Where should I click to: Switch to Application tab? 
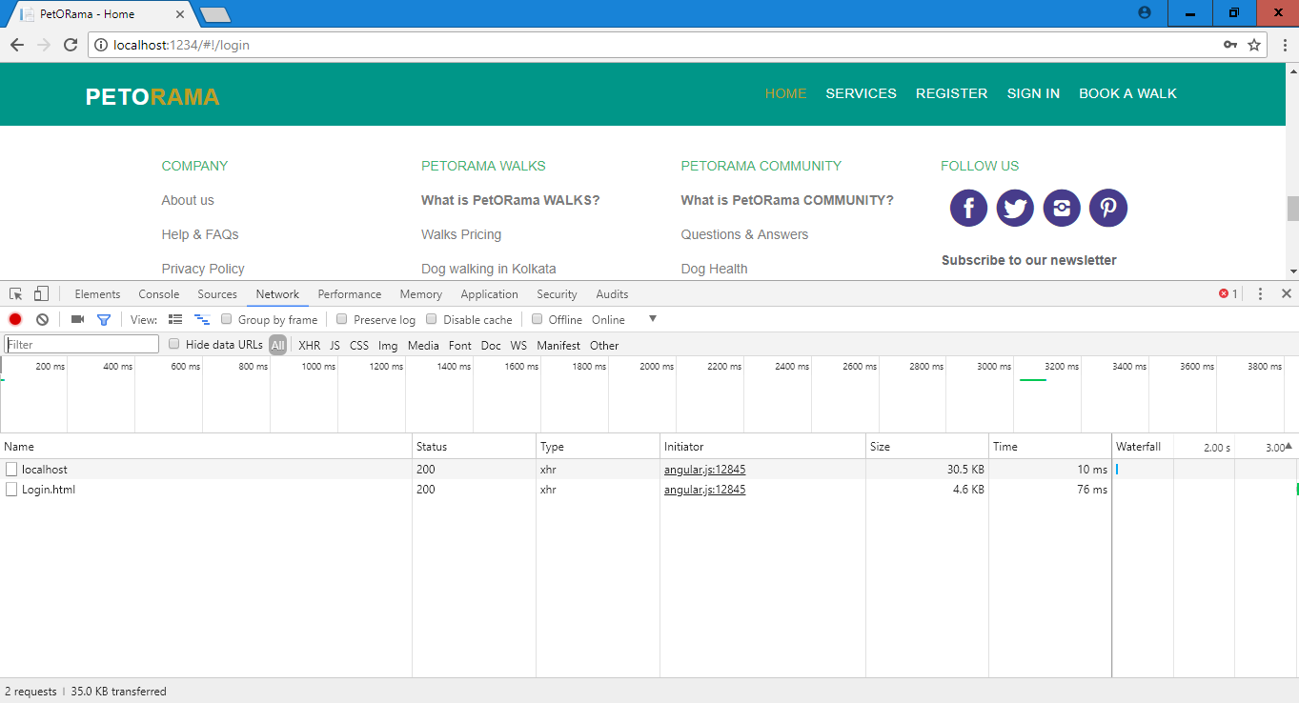pyautogui.click(x=489, y=294)
